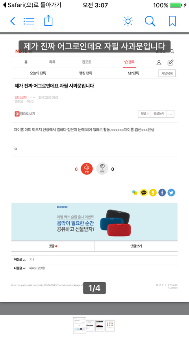Image resolution: width=189 pixels, height=337 pixels.
Task: Share post with Facebook icon
Action: coord(162,193)
